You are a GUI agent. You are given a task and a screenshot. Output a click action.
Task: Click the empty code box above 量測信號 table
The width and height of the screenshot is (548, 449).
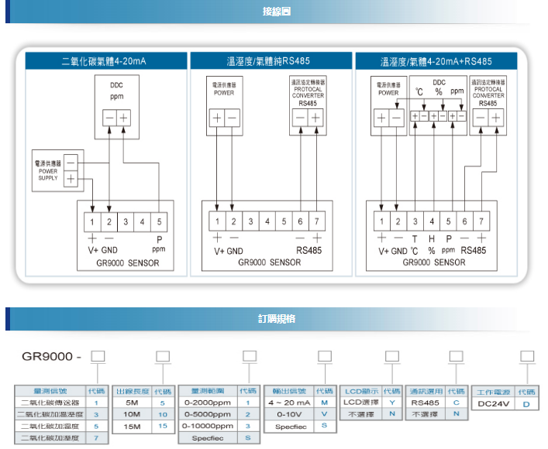point(98,356)
